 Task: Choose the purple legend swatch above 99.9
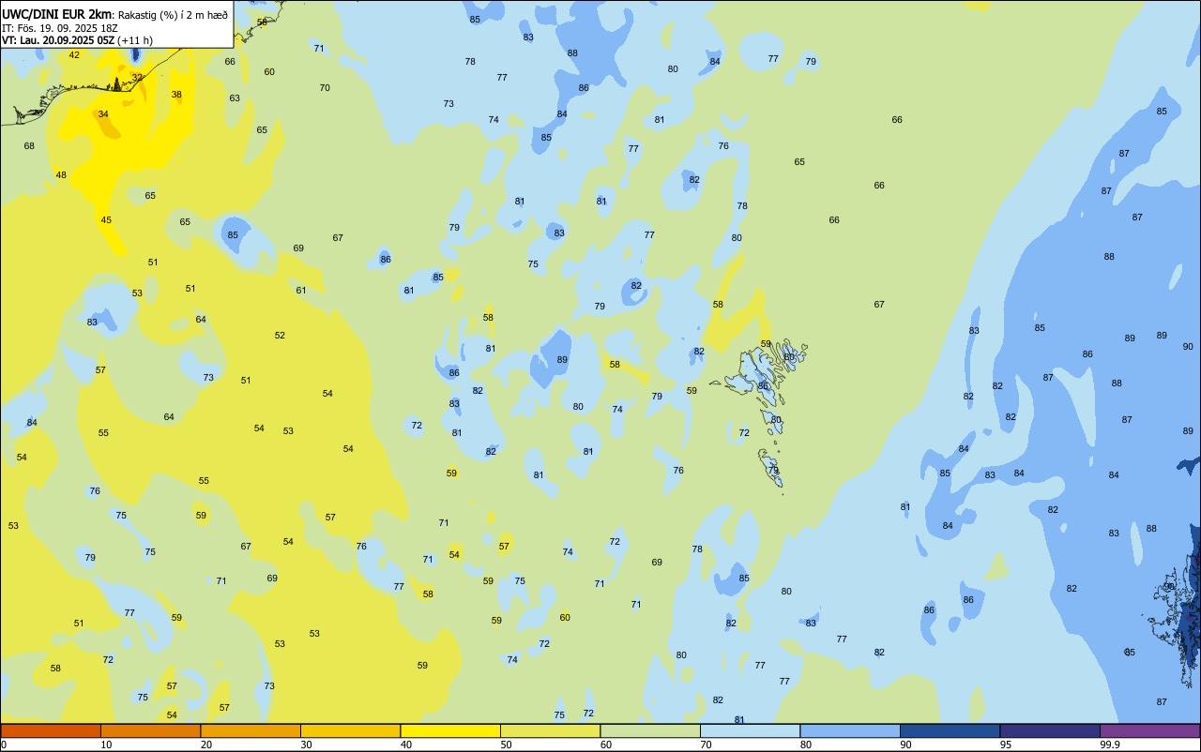coord(1149,730)
